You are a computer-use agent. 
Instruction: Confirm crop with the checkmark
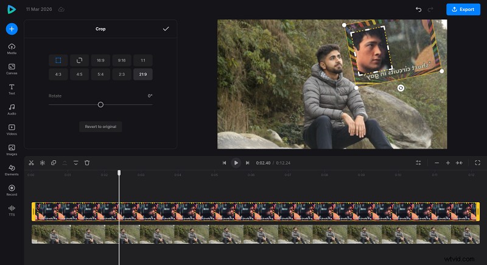pos(166,29)
